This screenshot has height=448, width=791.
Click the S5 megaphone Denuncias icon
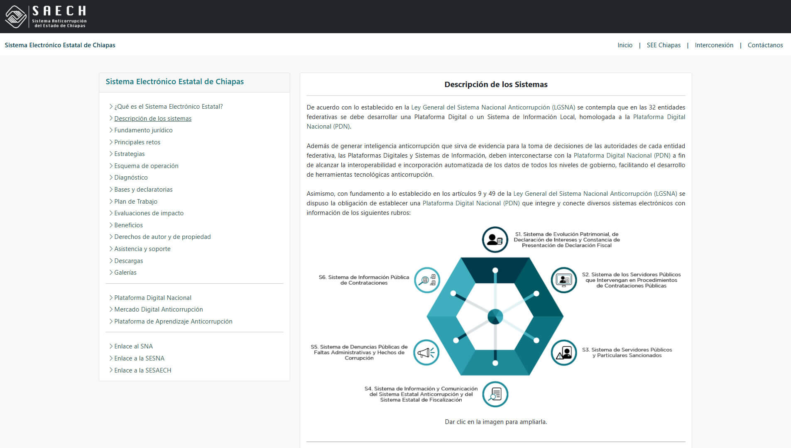click(426, 353)
